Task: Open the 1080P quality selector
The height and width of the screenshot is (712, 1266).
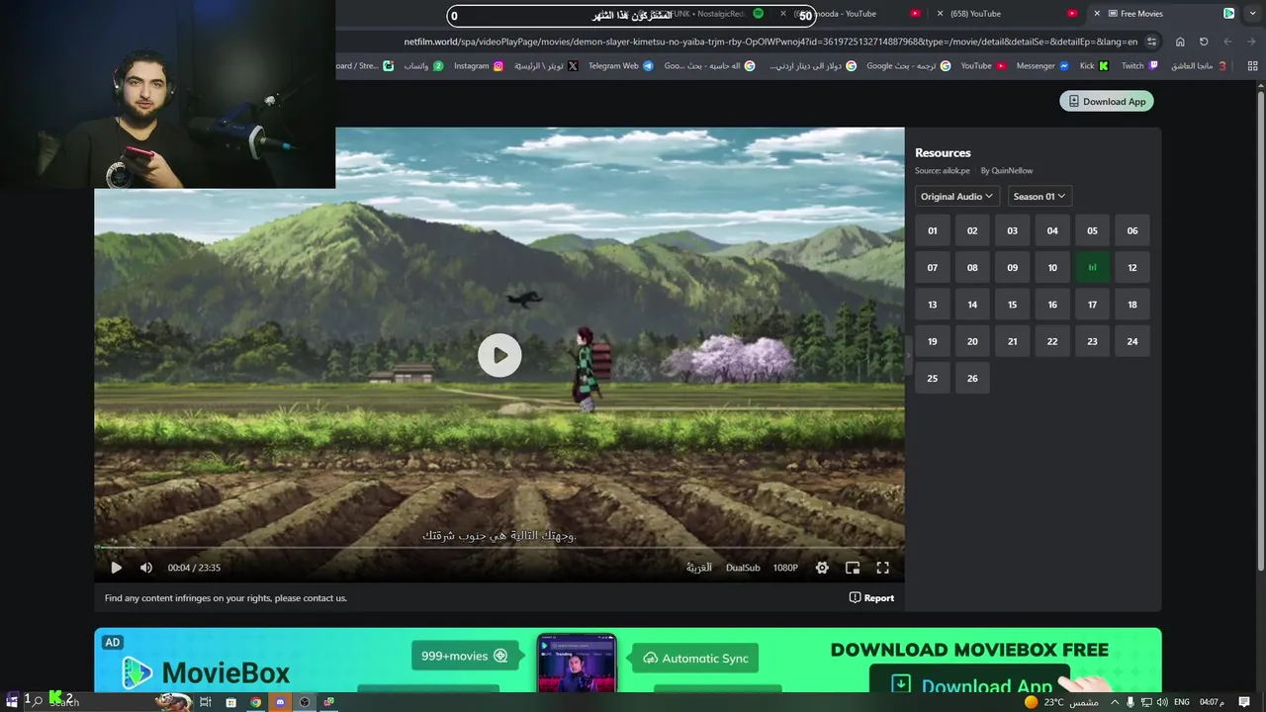Action: 785,568
